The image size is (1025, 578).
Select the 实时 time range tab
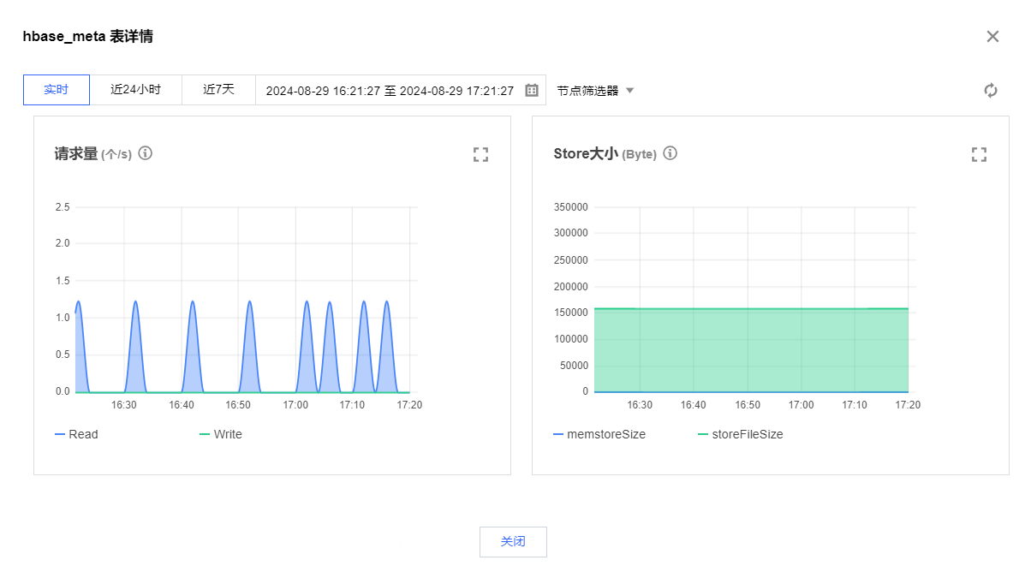click(x=57, y=90)
